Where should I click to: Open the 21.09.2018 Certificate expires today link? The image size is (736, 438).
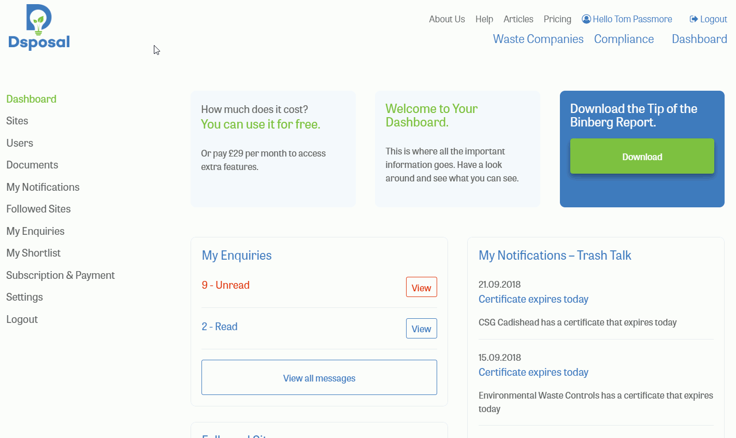pos(533,299)
